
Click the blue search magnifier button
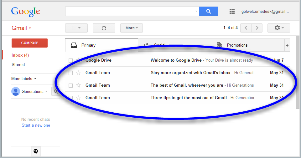(x=209, y=11)
